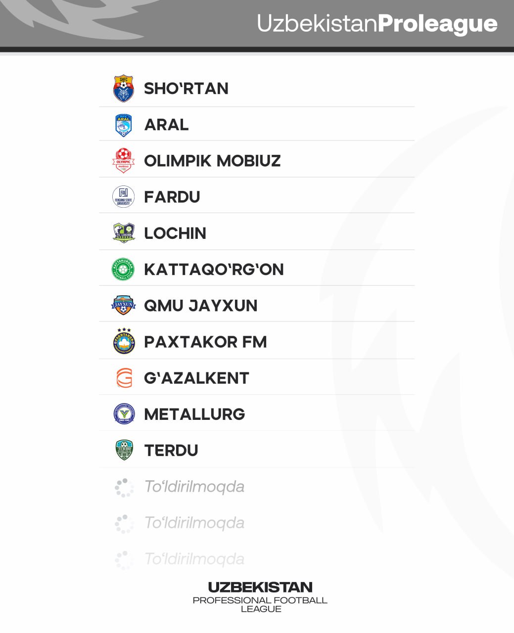This screenshot has width=514, height=633.
Task: Select the KATTAQO'RG'ON team name
Action: (214, 270)
